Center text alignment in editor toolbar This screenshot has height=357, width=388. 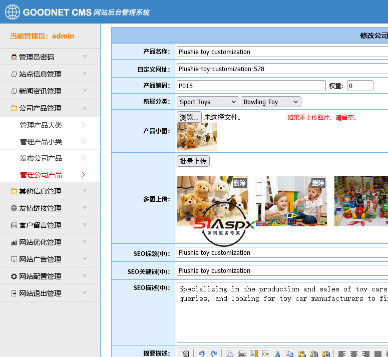[354, 353]
